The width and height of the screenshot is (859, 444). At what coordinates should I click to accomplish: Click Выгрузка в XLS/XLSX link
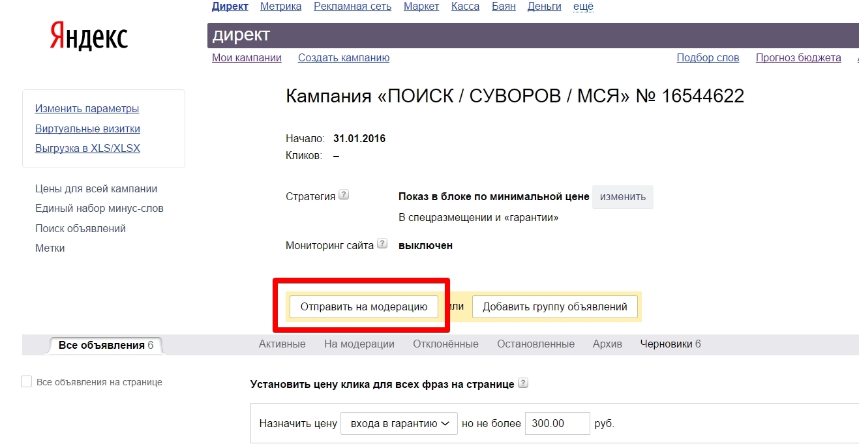pyautogui.click(x=87, y=148)
